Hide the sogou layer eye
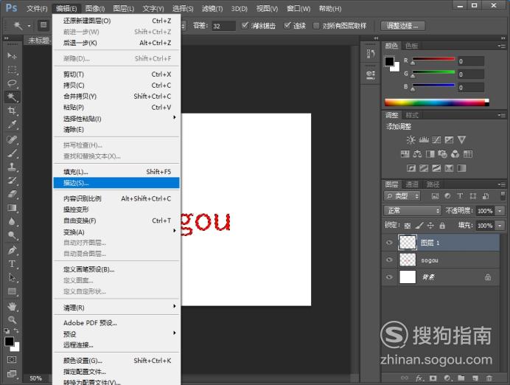510x385 pixels. coord(389,260)
